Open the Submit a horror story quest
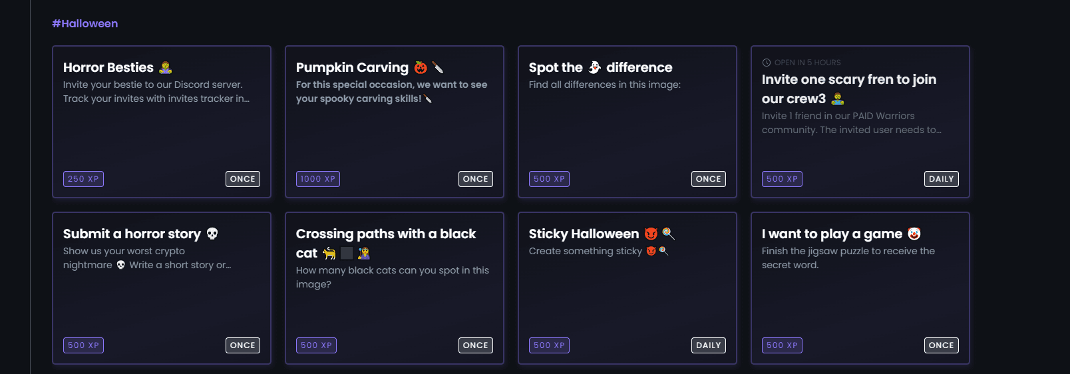This screenshot has width=1070, height=374. point(132,234)
